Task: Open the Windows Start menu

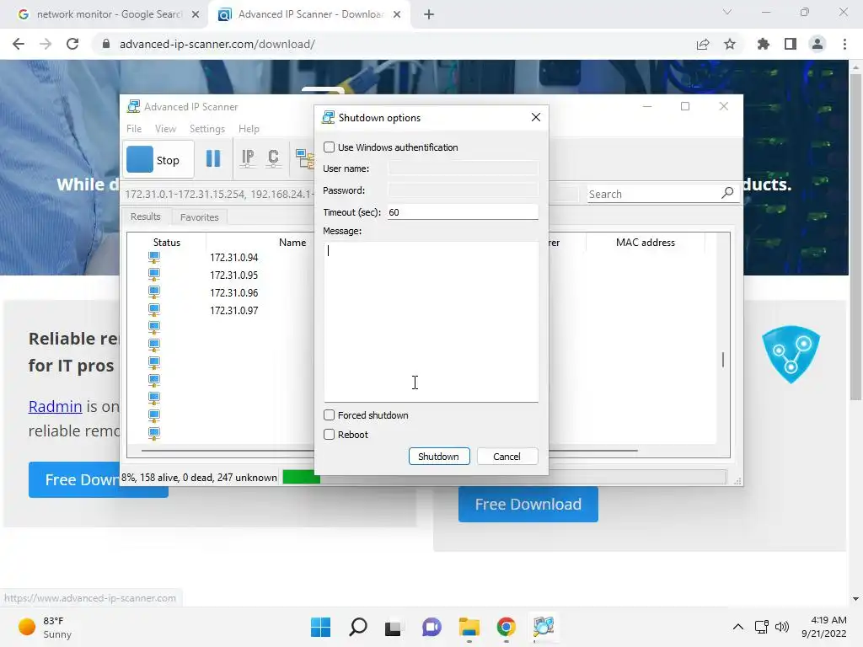Action: tap(321, 627)
